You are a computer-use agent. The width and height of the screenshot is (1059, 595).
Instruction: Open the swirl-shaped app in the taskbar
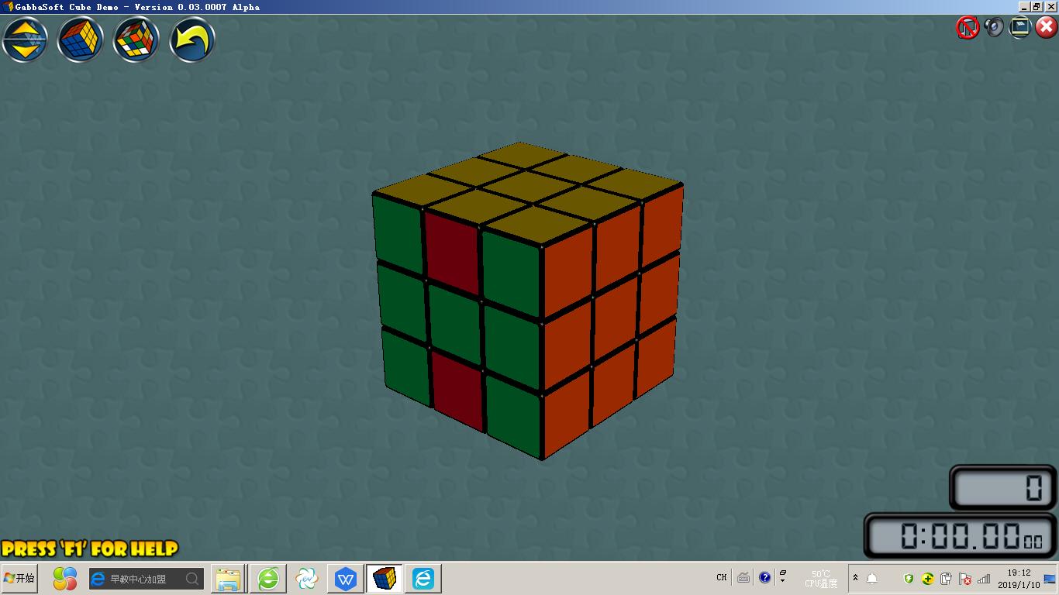tap(307, 579)
